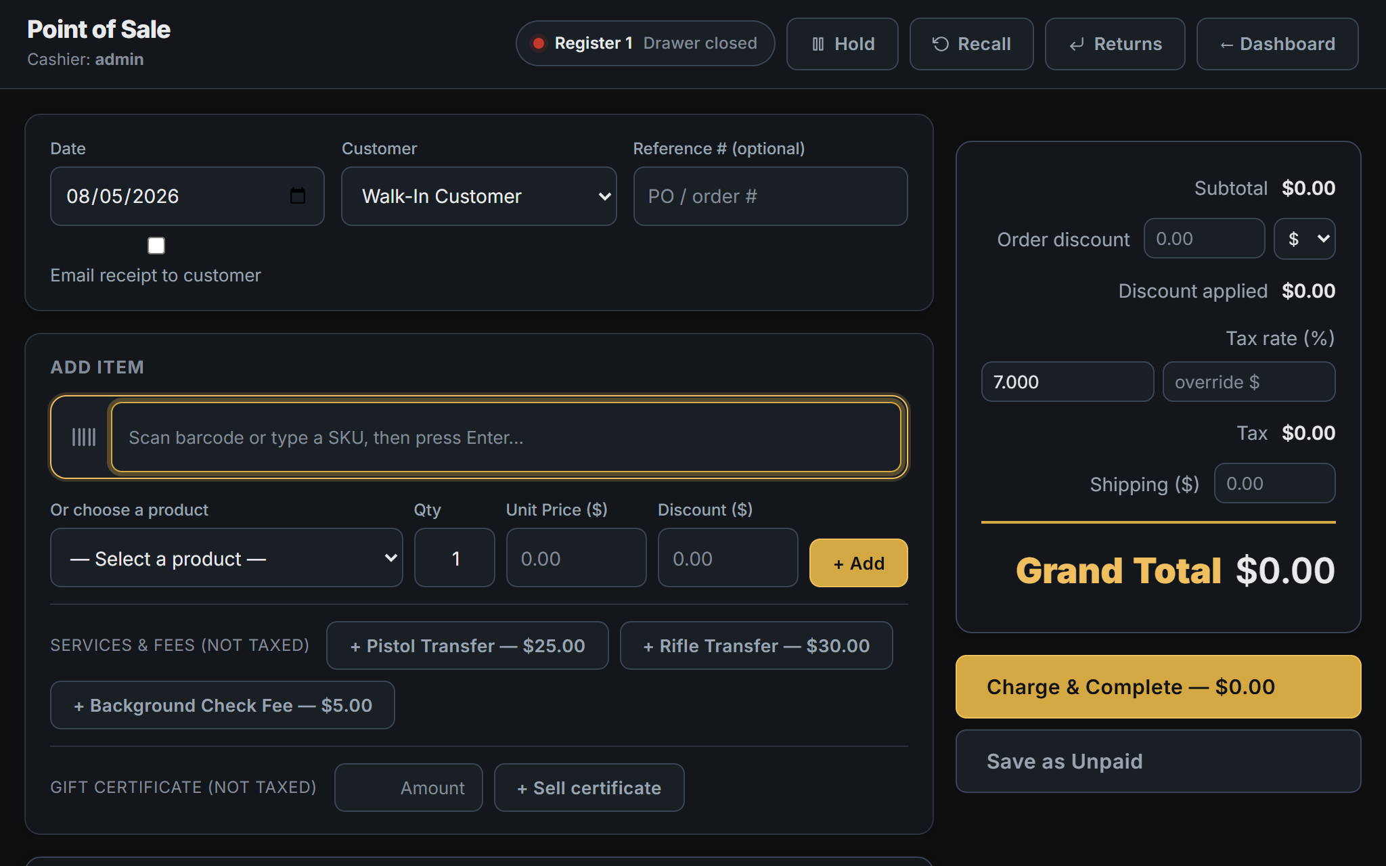Screen dimensions: 1386x866
Task: Click the Unit Price field
Action: pyautogui.click(x=577, y=558)
